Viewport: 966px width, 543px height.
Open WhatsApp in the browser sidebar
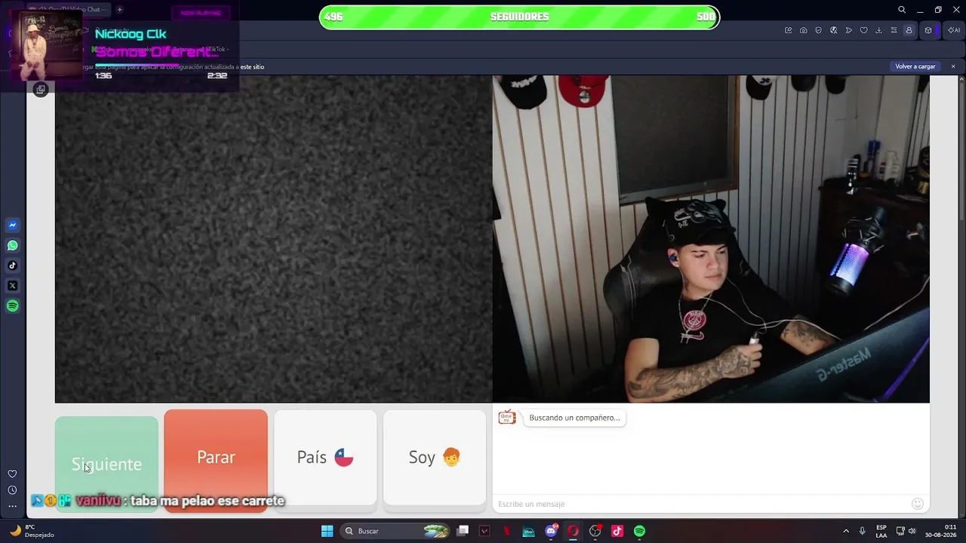click(x=13, y=246)
